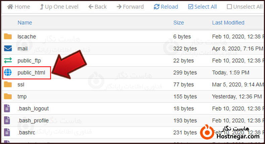The width and height of the screenshot is (265, 144).
Task: Select the ssl folder name
Action: point(21,84)
